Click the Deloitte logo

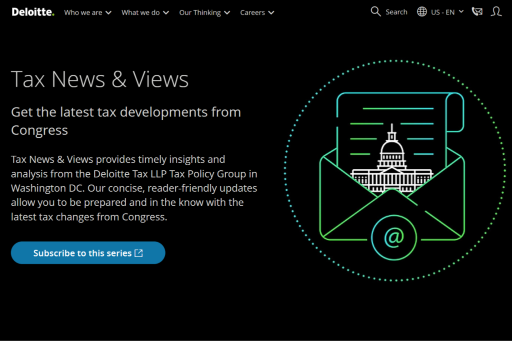coord(33,12)
